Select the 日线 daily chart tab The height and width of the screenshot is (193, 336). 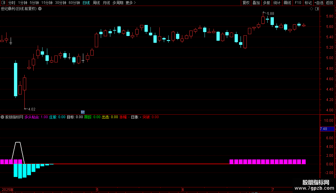tap(86, 3)
